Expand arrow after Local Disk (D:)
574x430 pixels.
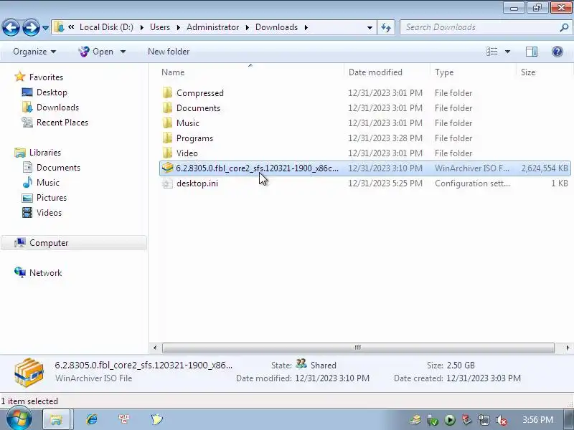pos(141,27)
